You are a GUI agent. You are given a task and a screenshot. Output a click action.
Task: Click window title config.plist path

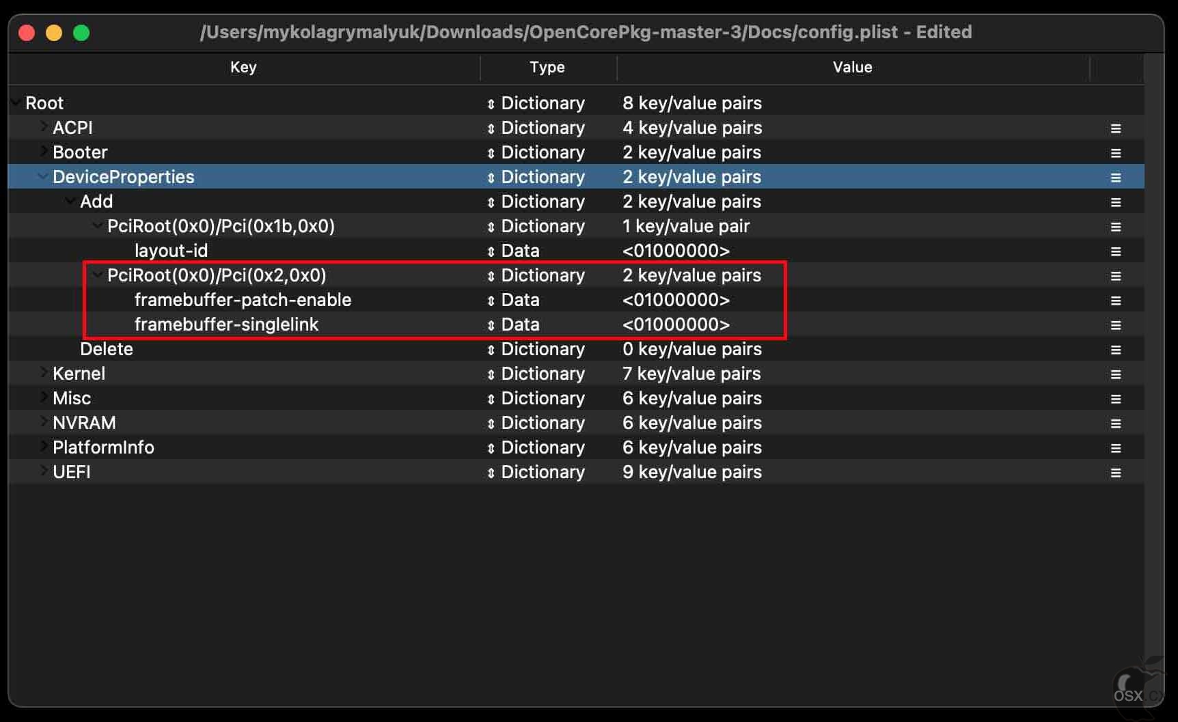tap(586, 32)
